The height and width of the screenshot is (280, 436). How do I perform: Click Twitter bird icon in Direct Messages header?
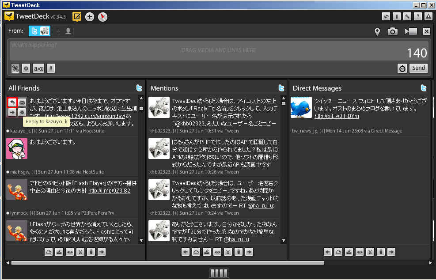pos(424,88)
